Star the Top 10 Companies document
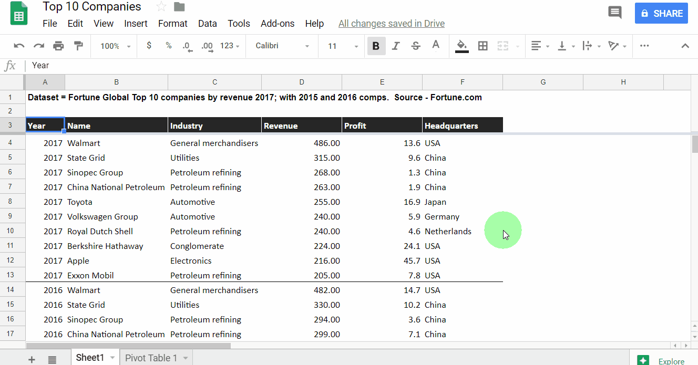 pos(161,7)
